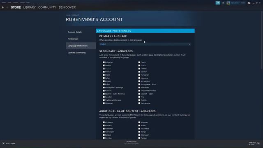This screenshot has width=263, height=148.
Task: Go forward with the right arrow icon
Action: (7, 7)
